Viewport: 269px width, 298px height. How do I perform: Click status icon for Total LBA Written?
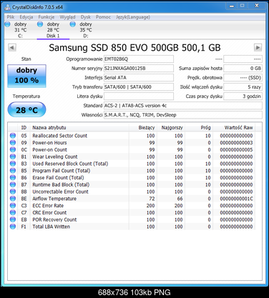click(x=13, y=227)
